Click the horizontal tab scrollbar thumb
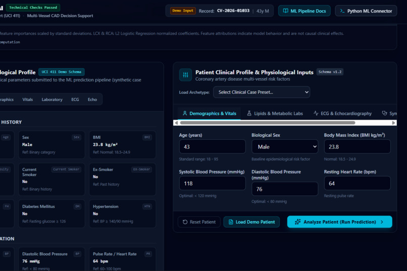The width and height of the screenshot is (407, 271). [268, 123]
